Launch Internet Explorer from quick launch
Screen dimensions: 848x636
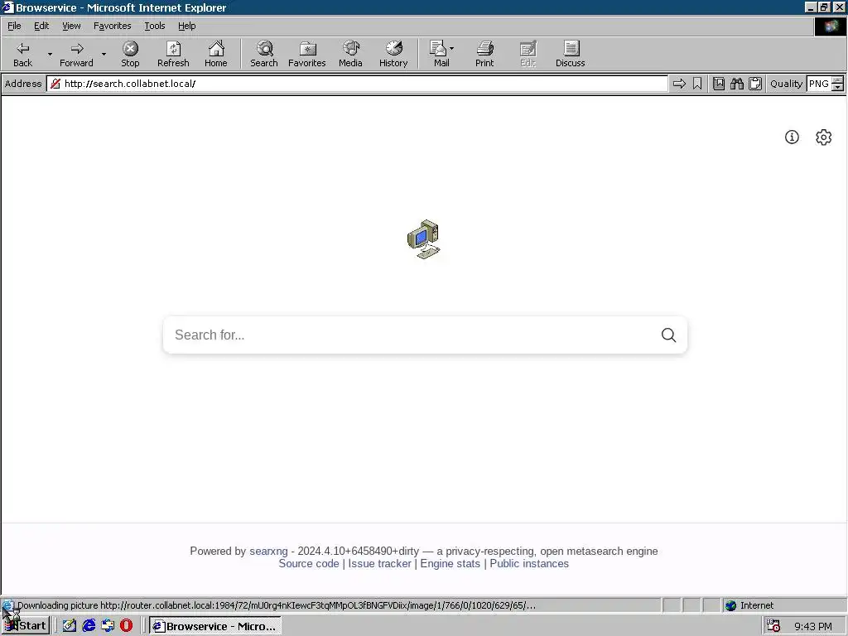pyautogui.click(x=89, y=626)
